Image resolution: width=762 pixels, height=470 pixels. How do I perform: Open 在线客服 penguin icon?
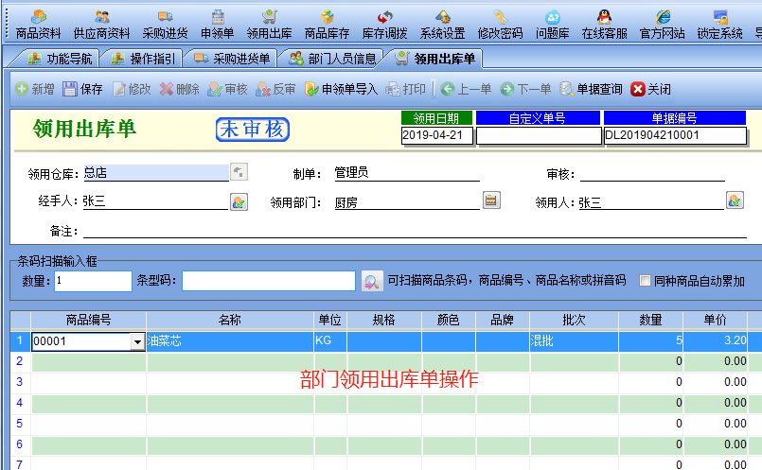(x=604, y=24)
